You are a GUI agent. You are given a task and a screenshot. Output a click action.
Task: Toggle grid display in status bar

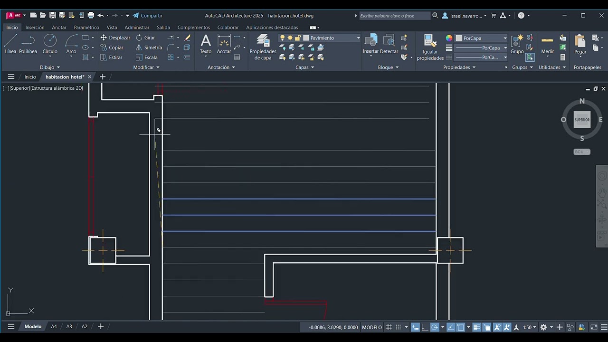tap(389, 327)
